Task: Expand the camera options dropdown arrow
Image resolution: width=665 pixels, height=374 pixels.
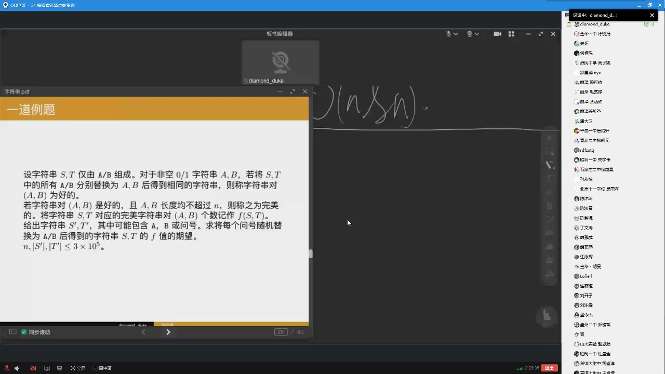Action: pyautogui.click(x=476, y=34)
